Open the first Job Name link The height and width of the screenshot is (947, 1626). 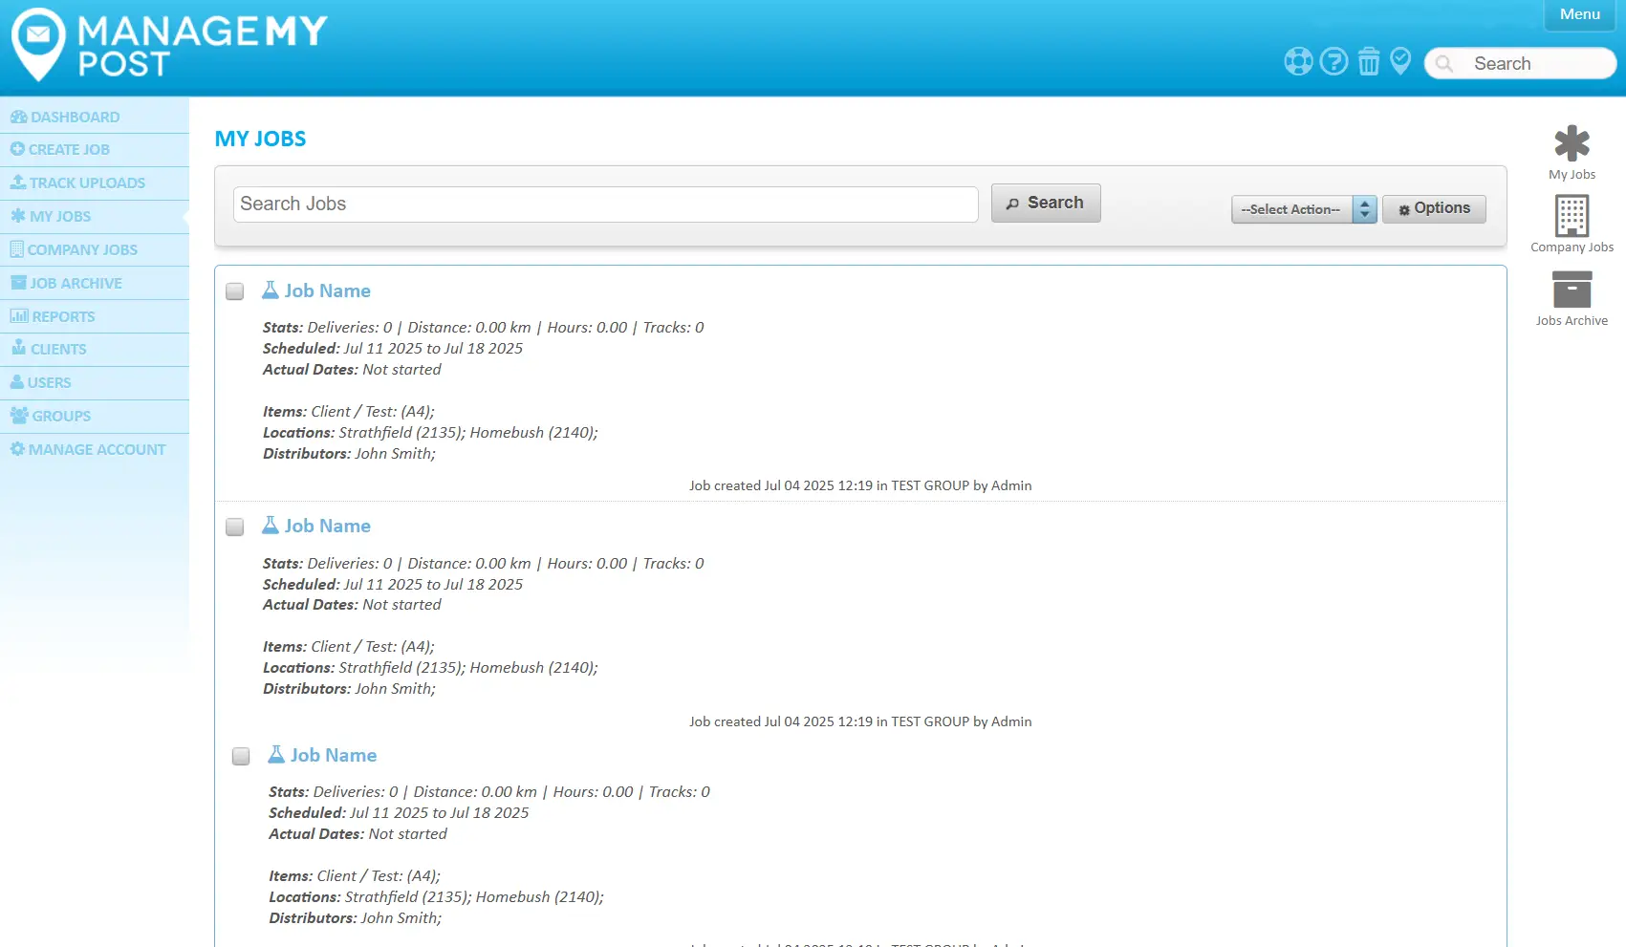click(327, 291)
